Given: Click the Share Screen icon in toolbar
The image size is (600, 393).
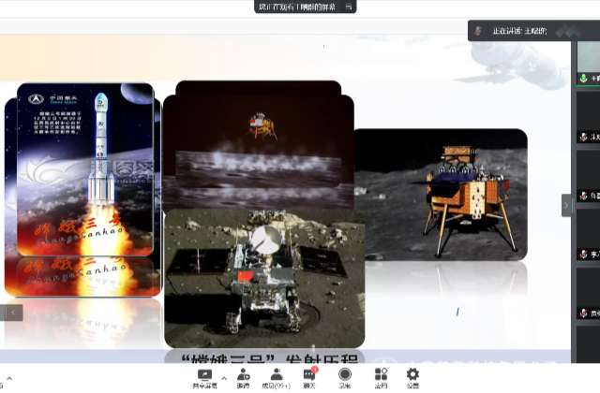Looking at the screenshot, I should point(202,376).
